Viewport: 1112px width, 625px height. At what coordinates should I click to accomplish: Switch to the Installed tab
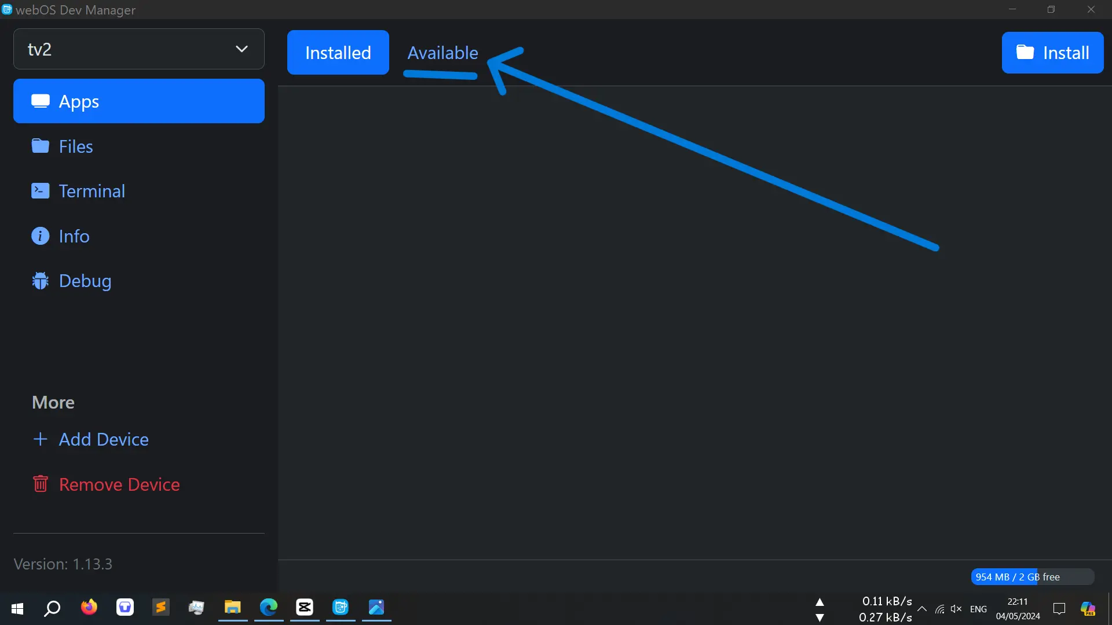338,53
